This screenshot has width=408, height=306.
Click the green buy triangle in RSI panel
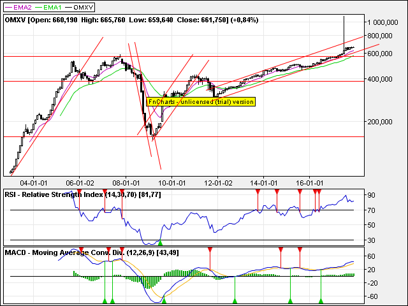pos(160,243)
